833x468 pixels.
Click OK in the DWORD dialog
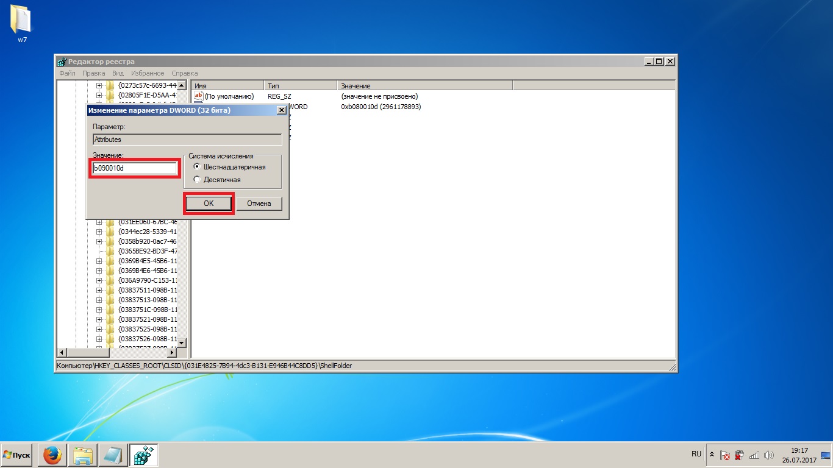coord(209,204)
